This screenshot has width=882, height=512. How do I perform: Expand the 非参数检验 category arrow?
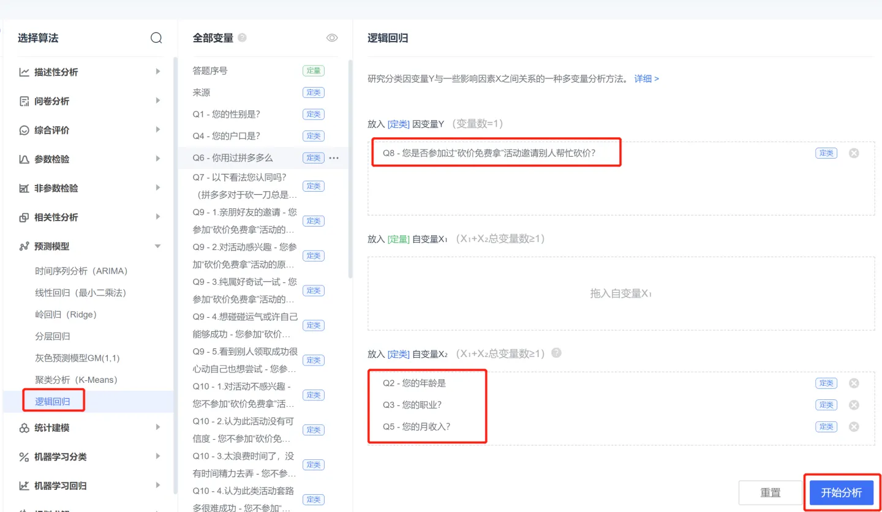(158, 188)
